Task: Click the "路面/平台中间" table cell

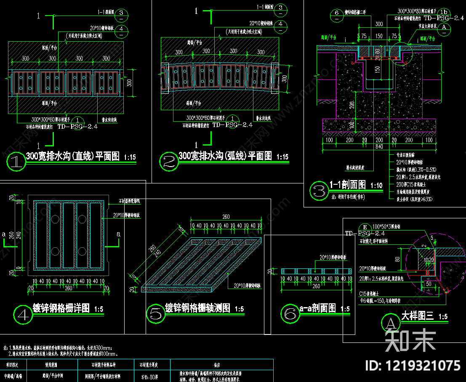Action: [52, 376]
